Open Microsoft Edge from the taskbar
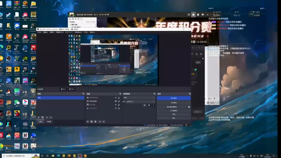The image size is (281, 158). click(x=58, y=156)
